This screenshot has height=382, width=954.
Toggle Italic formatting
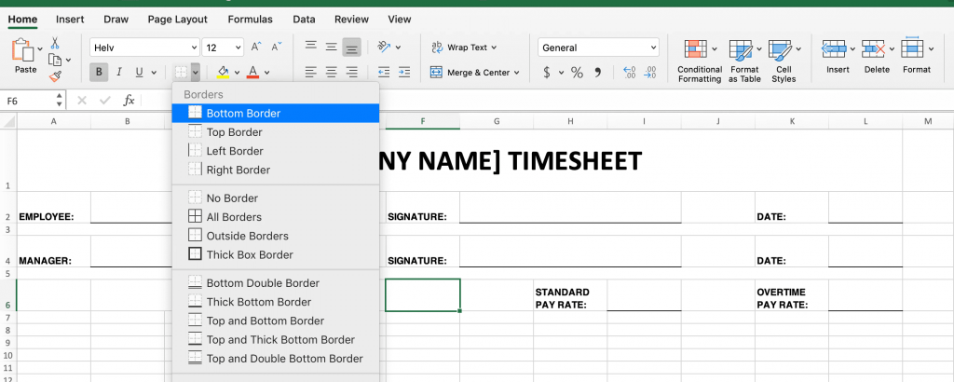[118, 73]
